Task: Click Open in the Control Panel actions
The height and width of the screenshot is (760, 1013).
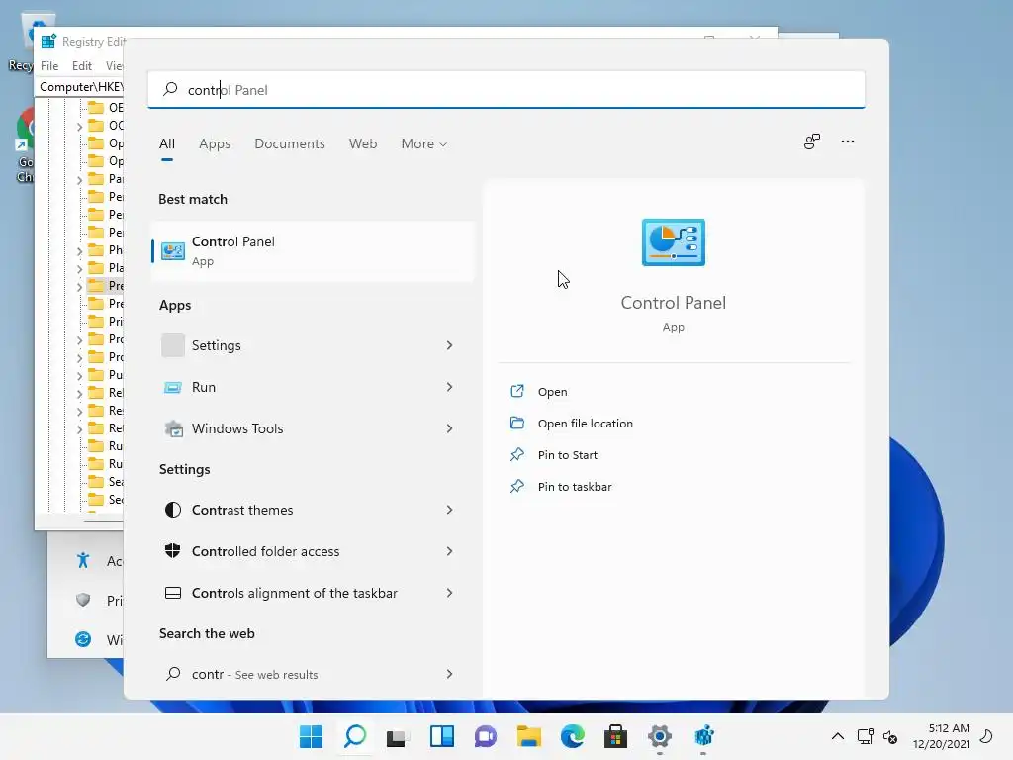Action: coord(552,392)
